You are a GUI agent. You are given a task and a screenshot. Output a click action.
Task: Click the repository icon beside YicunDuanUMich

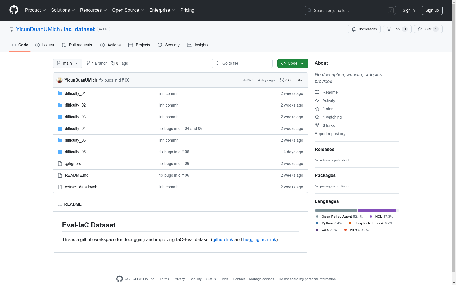11,29
